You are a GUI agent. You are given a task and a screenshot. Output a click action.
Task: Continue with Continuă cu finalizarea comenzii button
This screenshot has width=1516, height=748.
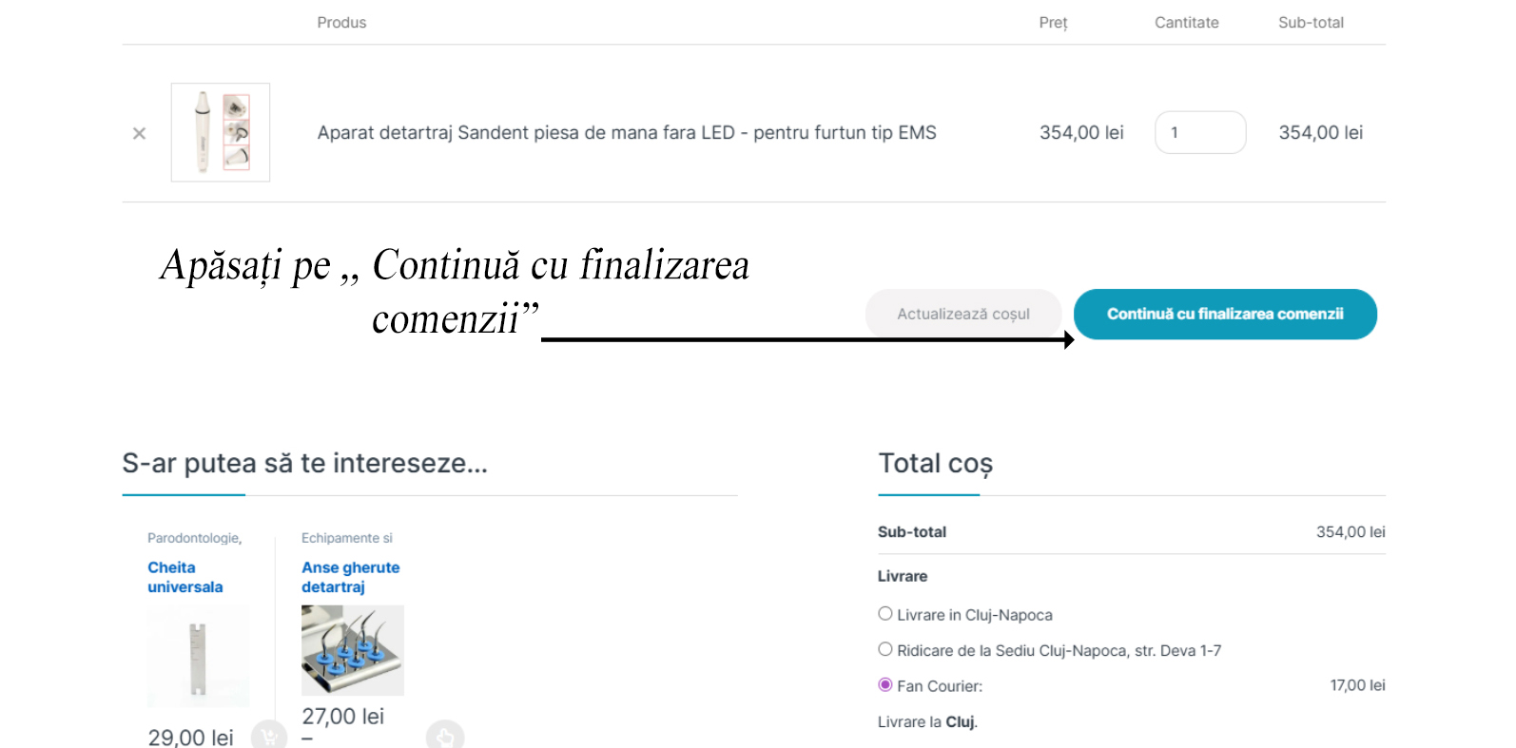point(1225,314)
